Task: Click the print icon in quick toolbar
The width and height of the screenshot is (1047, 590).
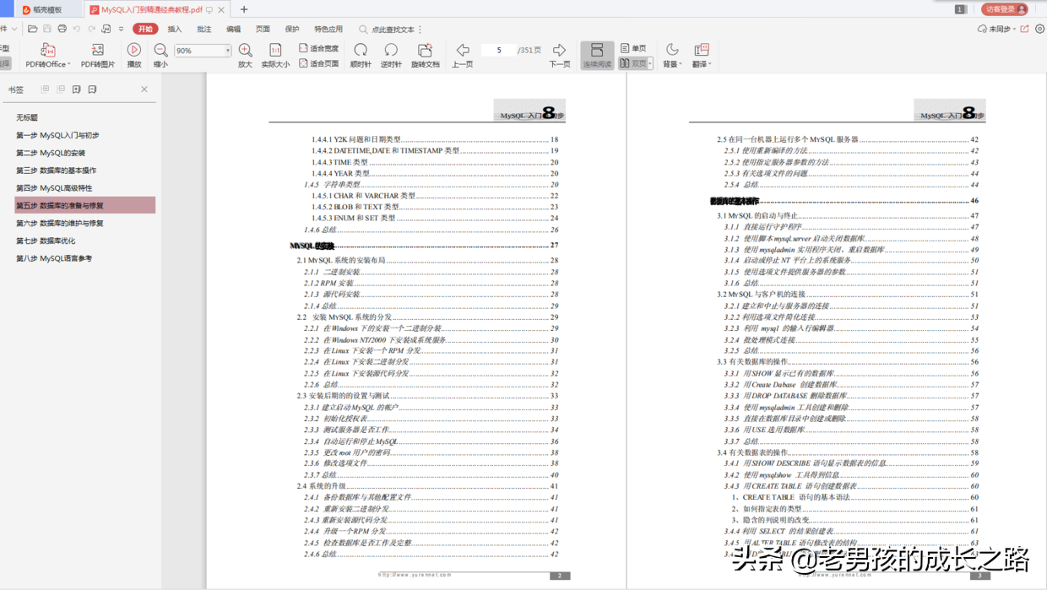Action: 62,29
